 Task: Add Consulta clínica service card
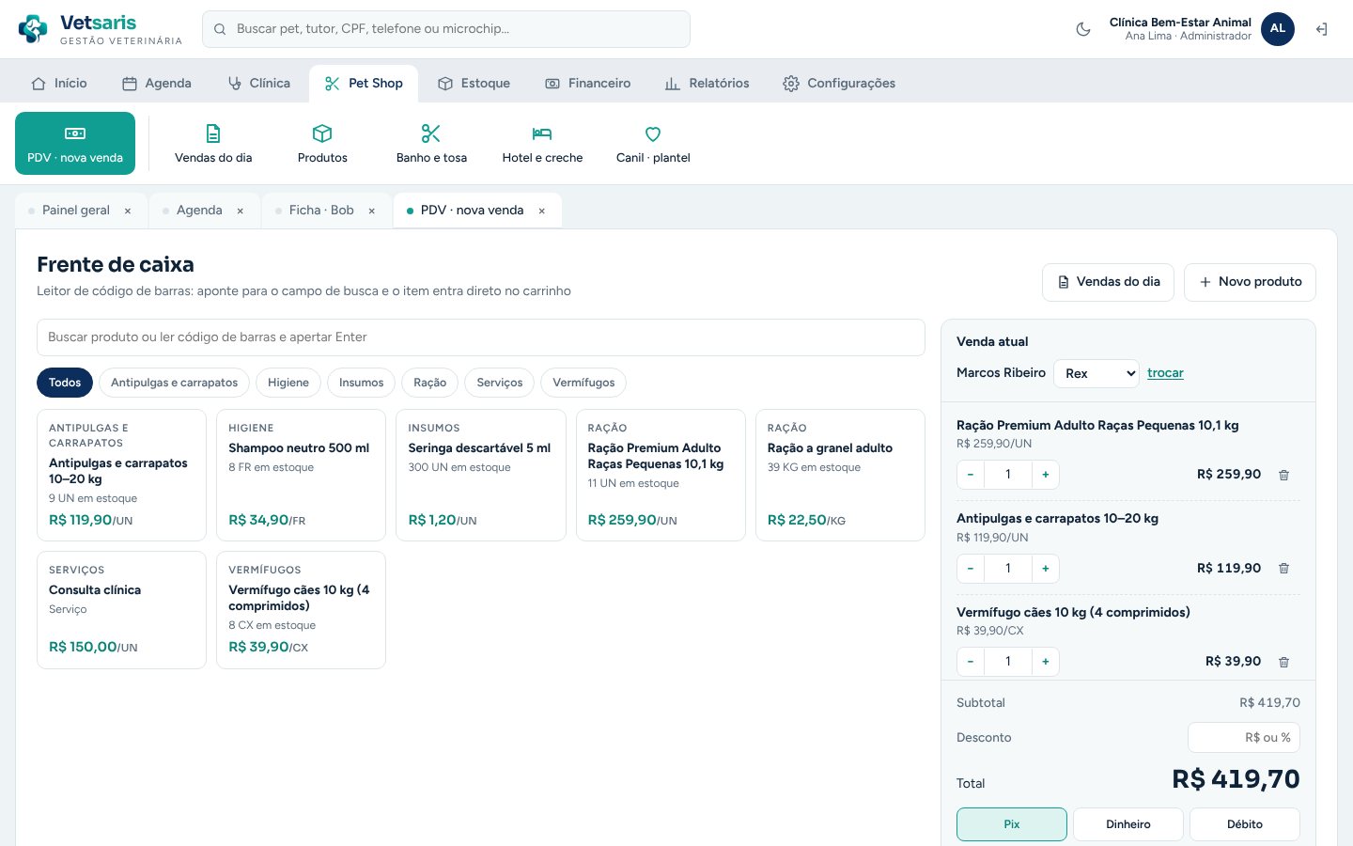tap(121, 610)
